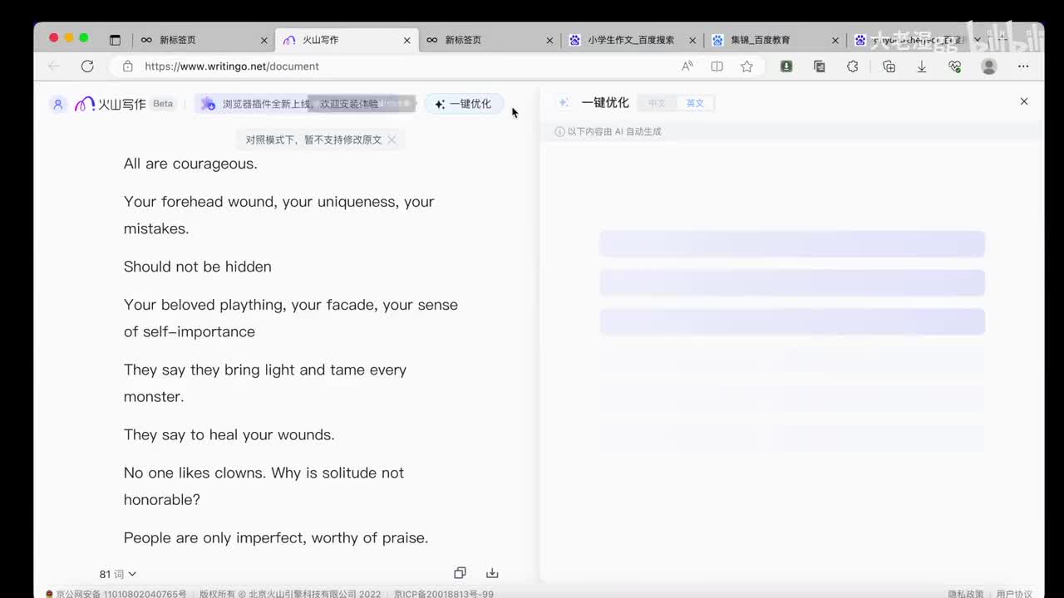Screen dimensions: 1064x598
Task: Select 英文 language option in optimize panel
Action: tap(695, 103)
